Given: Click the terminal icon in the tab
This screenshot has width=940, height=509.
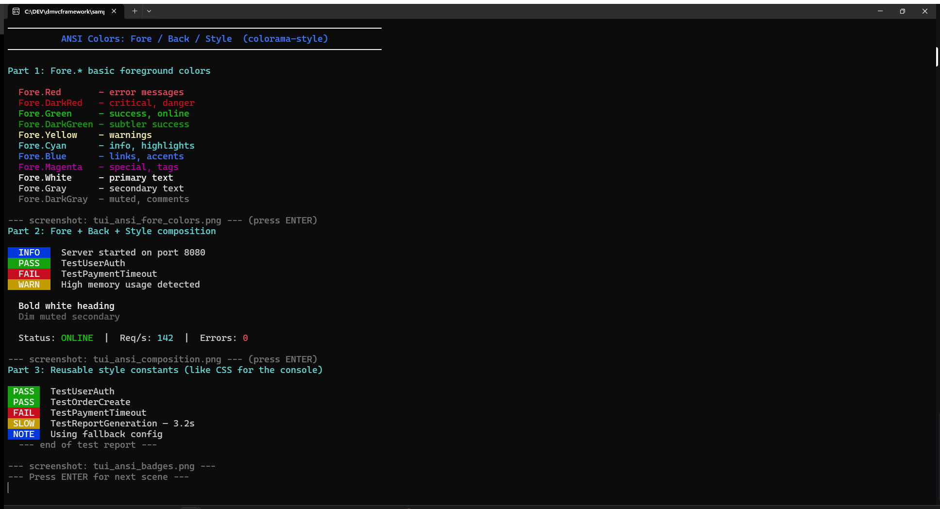Looking at the screenshot, I should 16,11.
